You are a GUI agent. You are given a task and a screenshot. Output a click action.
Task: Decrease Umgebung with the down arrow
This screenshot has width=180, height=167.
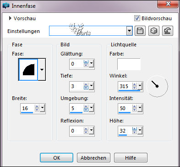(x=86, y=110)
